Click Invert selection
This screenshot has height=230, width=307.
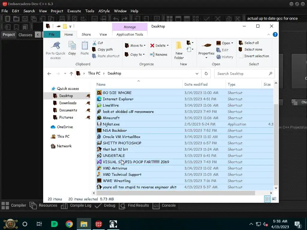point(254,56)
